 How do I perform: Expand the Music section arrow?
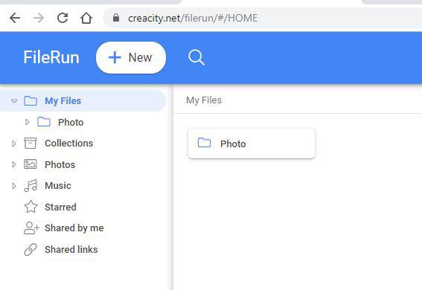point(14,185)
